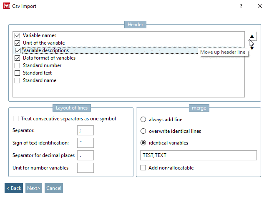Check the Standard name checkbox
Screen dimensions: 269x197
pos(18,80)
